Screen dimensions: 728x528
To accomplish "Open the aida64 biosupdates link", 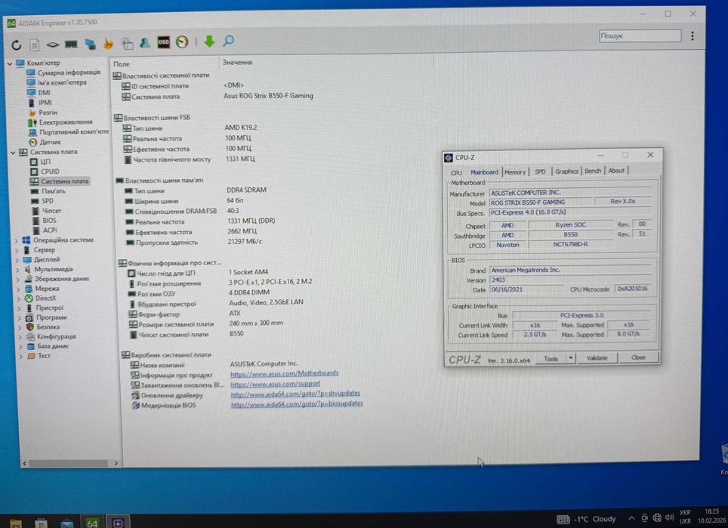I will (297, 404).
